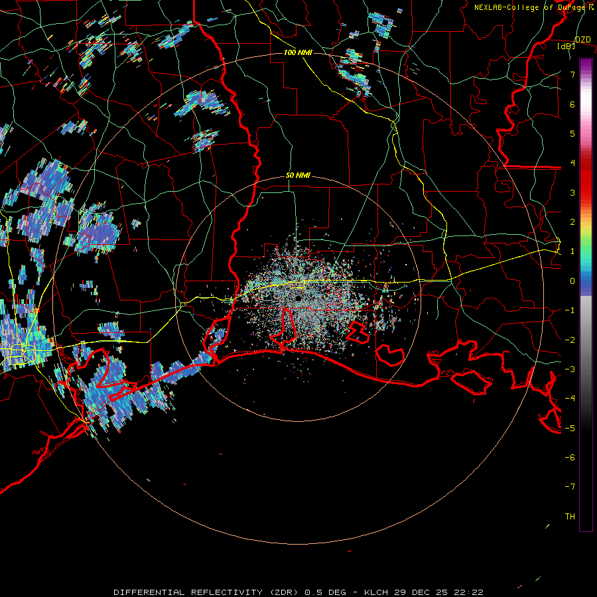Click the -3 value on color scale
597x597 pixels.
click(x=570, y=369)
